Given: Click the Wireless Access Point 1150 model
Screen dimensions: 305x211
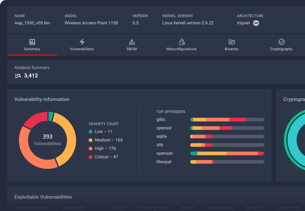Looking at the screenshot, I should pyautogui.click(x=91, y=23).
